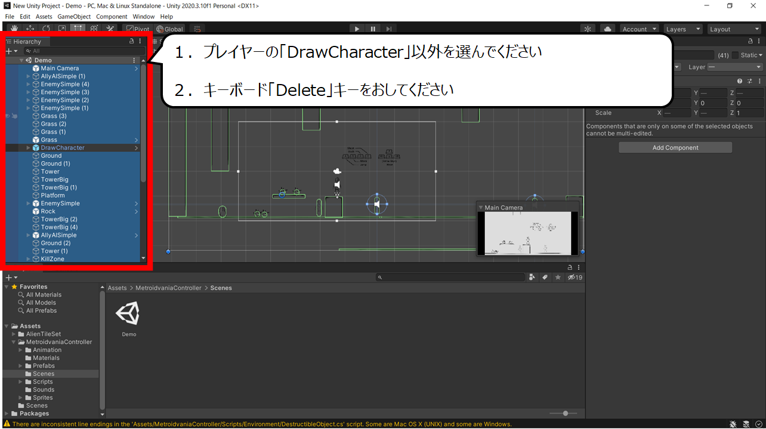This screenshot has width=766, height=429.
Task: Open custom editor tools
Action: click(110, 29)
